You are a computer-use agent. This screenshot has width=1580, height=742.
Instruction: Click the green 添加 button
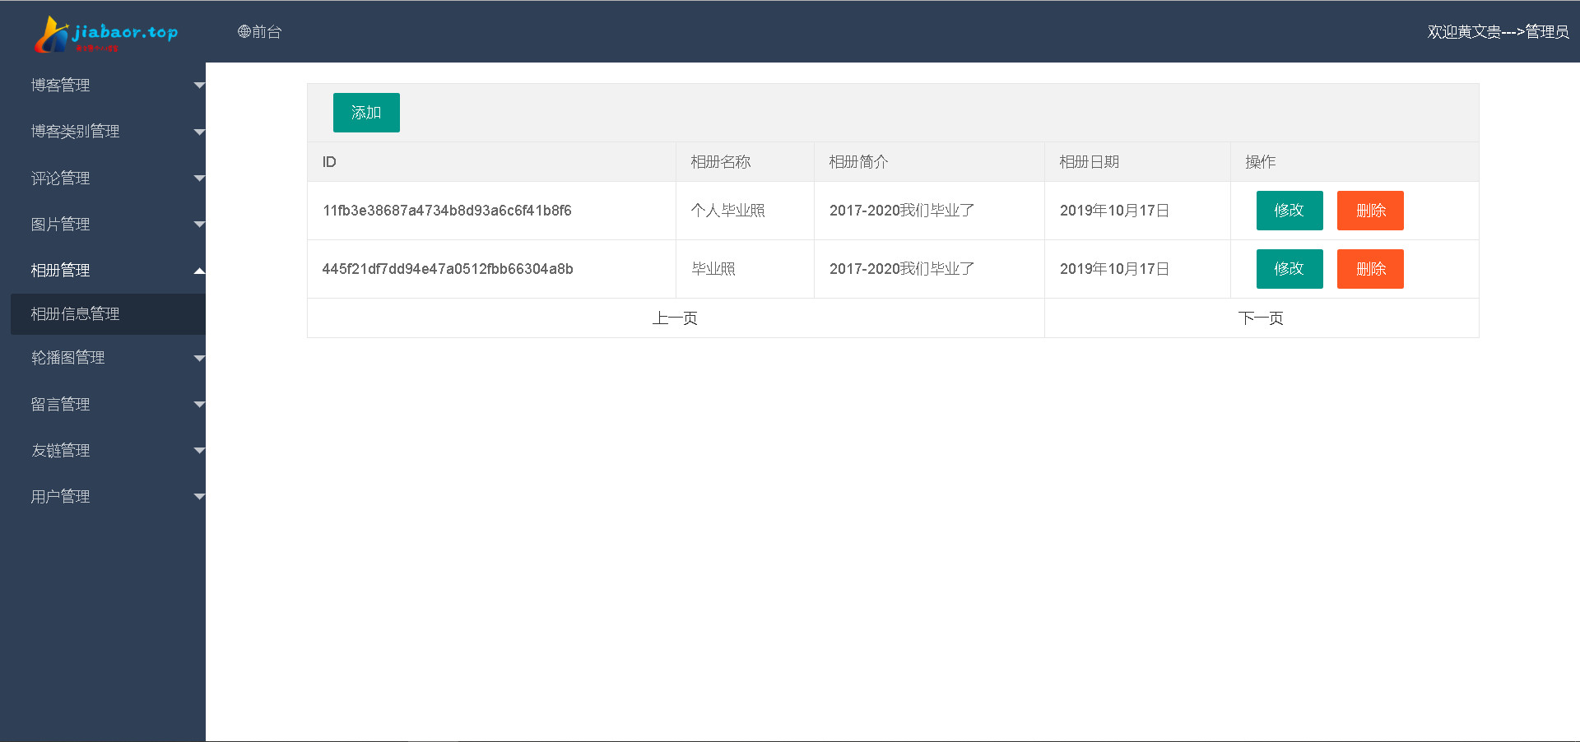pyautogui.click(x=366, y=113)
